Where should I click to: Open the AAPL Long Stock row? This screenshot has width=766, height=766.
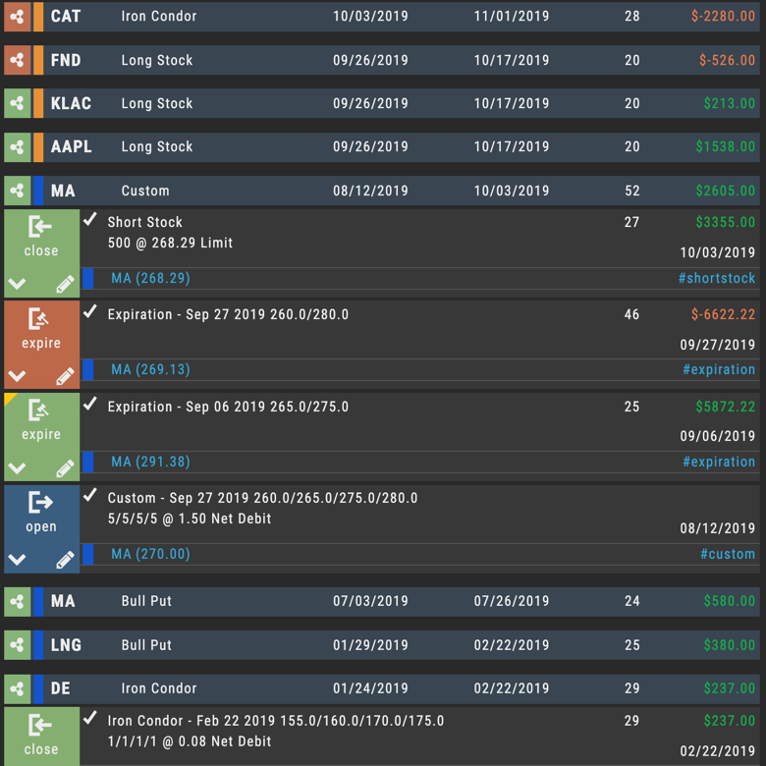click(382, 146)
